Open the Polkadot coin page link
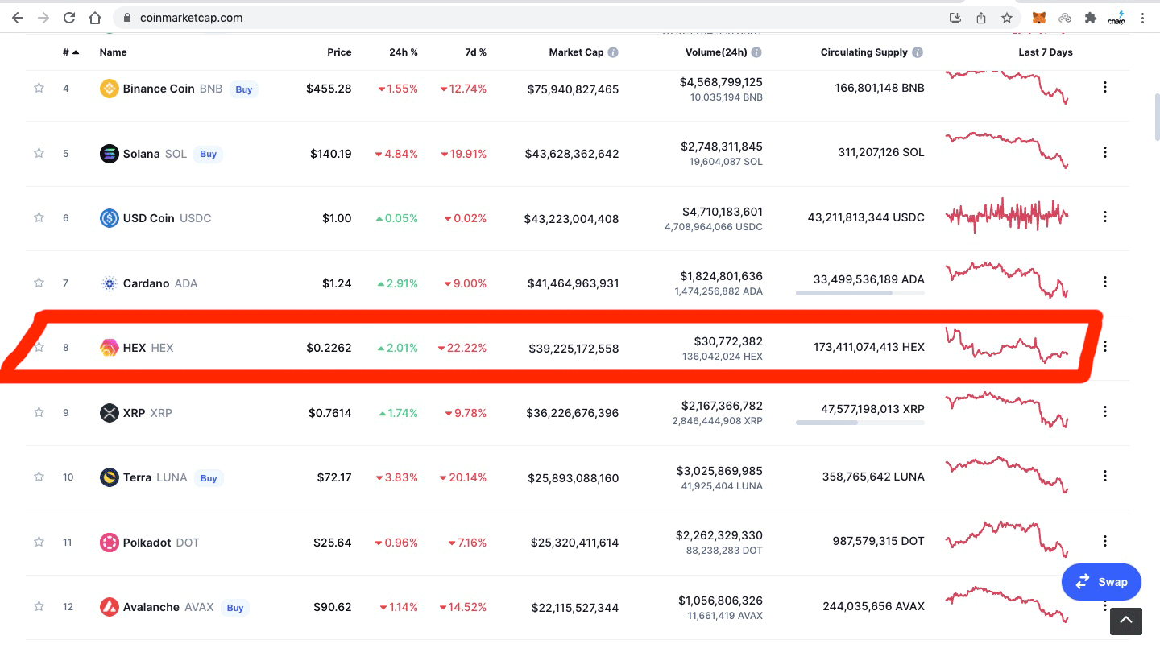Viewport: 1160px width, 648px height. point(161,543)
